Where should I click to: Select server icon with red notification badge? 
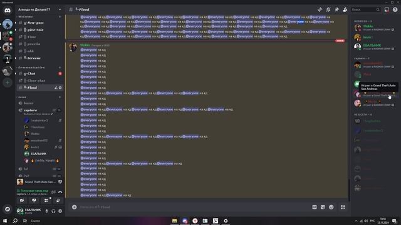[7, 36]
